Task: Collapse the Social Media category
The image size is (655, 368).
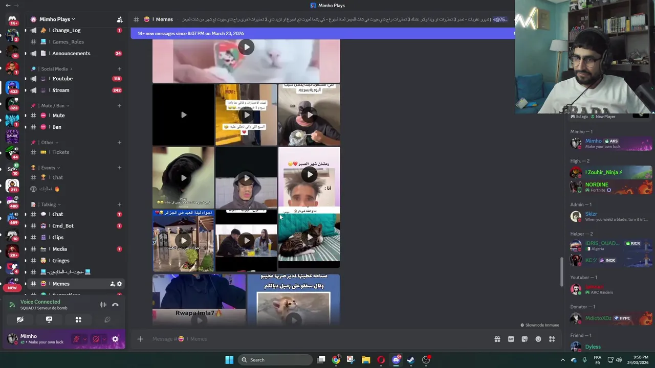Action: (54, 69)
